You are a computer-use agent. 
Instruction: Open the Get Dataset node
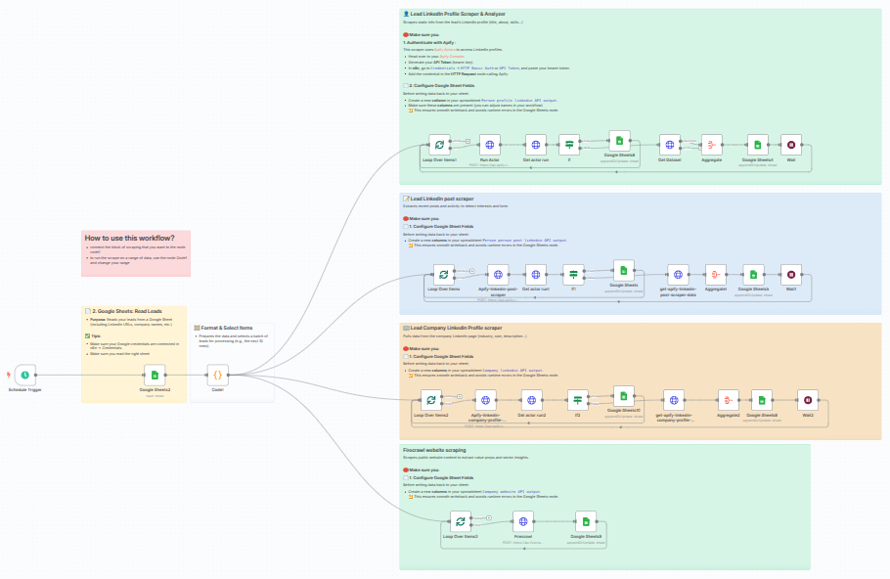(x=670, y=145)
